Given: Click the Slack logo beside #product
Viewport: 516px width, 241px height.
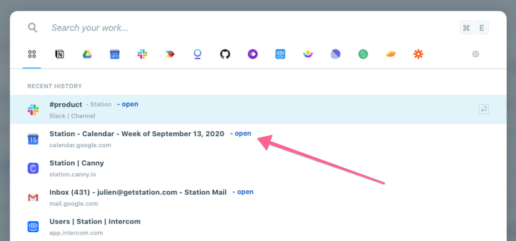Looking at the screenshot, I should coord(33,110).
